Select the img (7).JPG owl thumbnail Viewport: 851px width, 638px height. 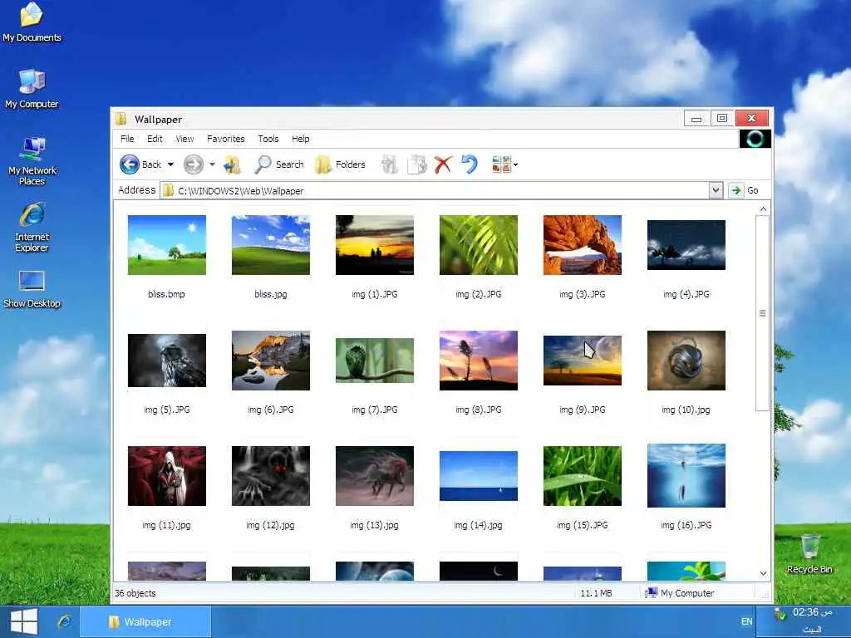tap(375, 361)
